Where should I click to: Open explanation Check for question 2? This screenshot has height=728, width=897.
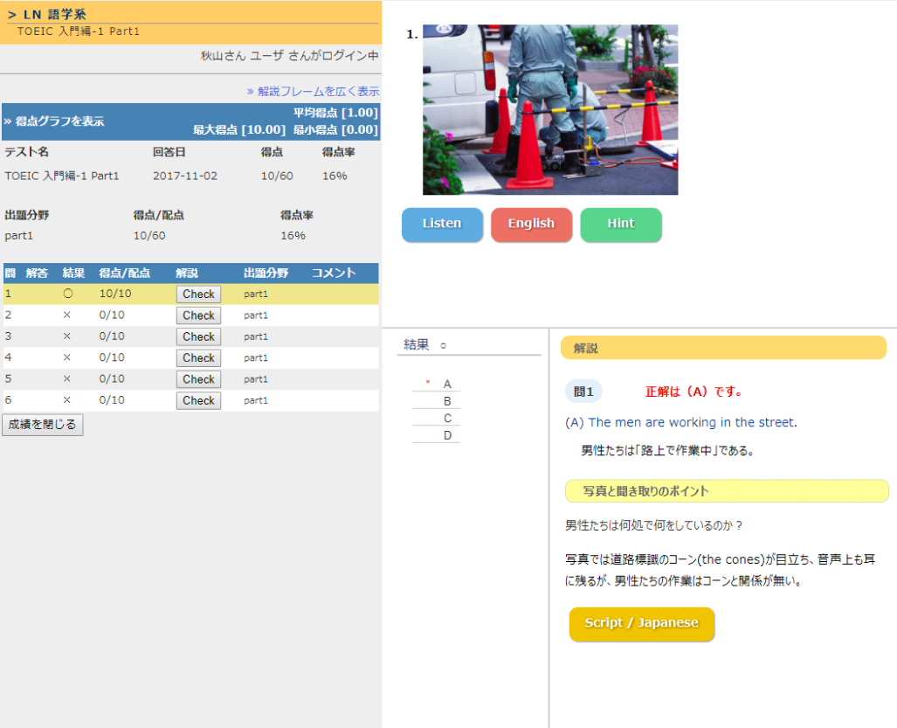(198, 315)
